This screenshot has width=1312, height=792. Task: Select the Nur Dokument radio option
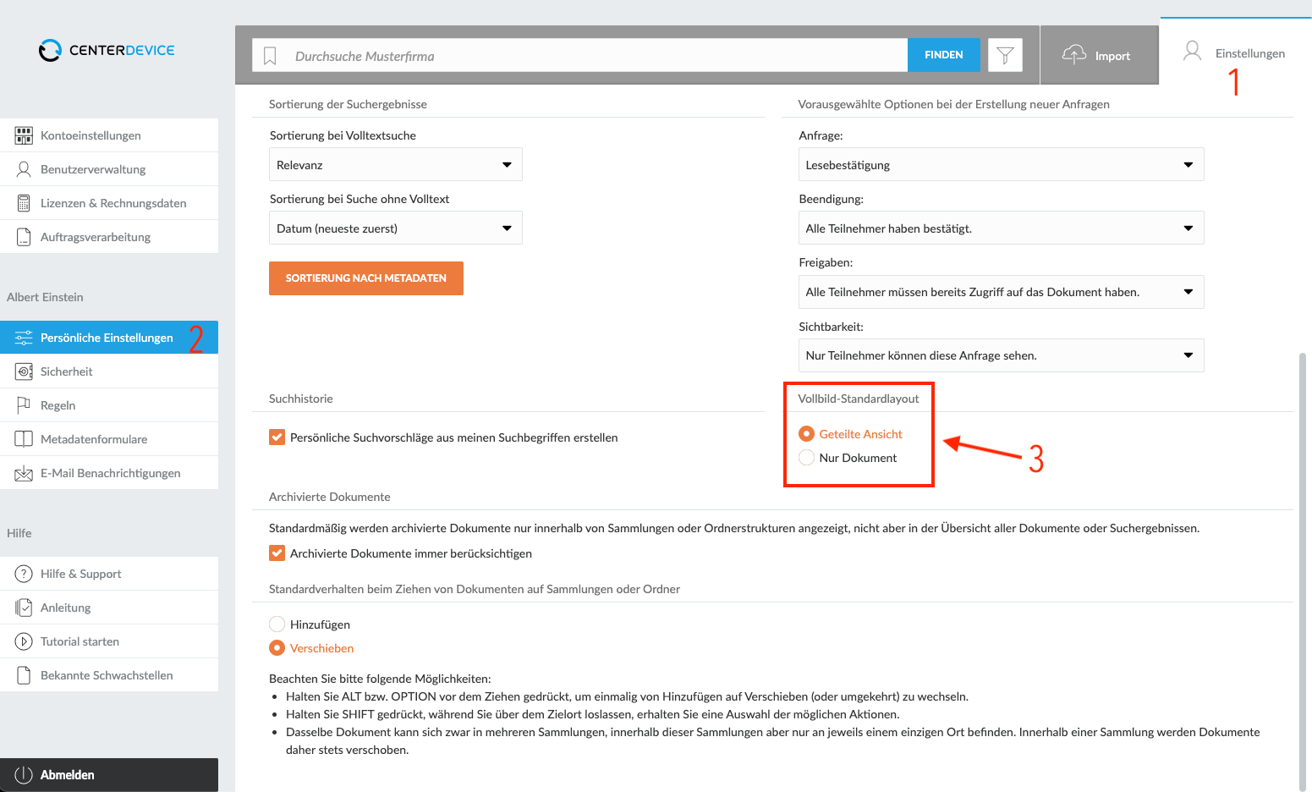(806, 458)
